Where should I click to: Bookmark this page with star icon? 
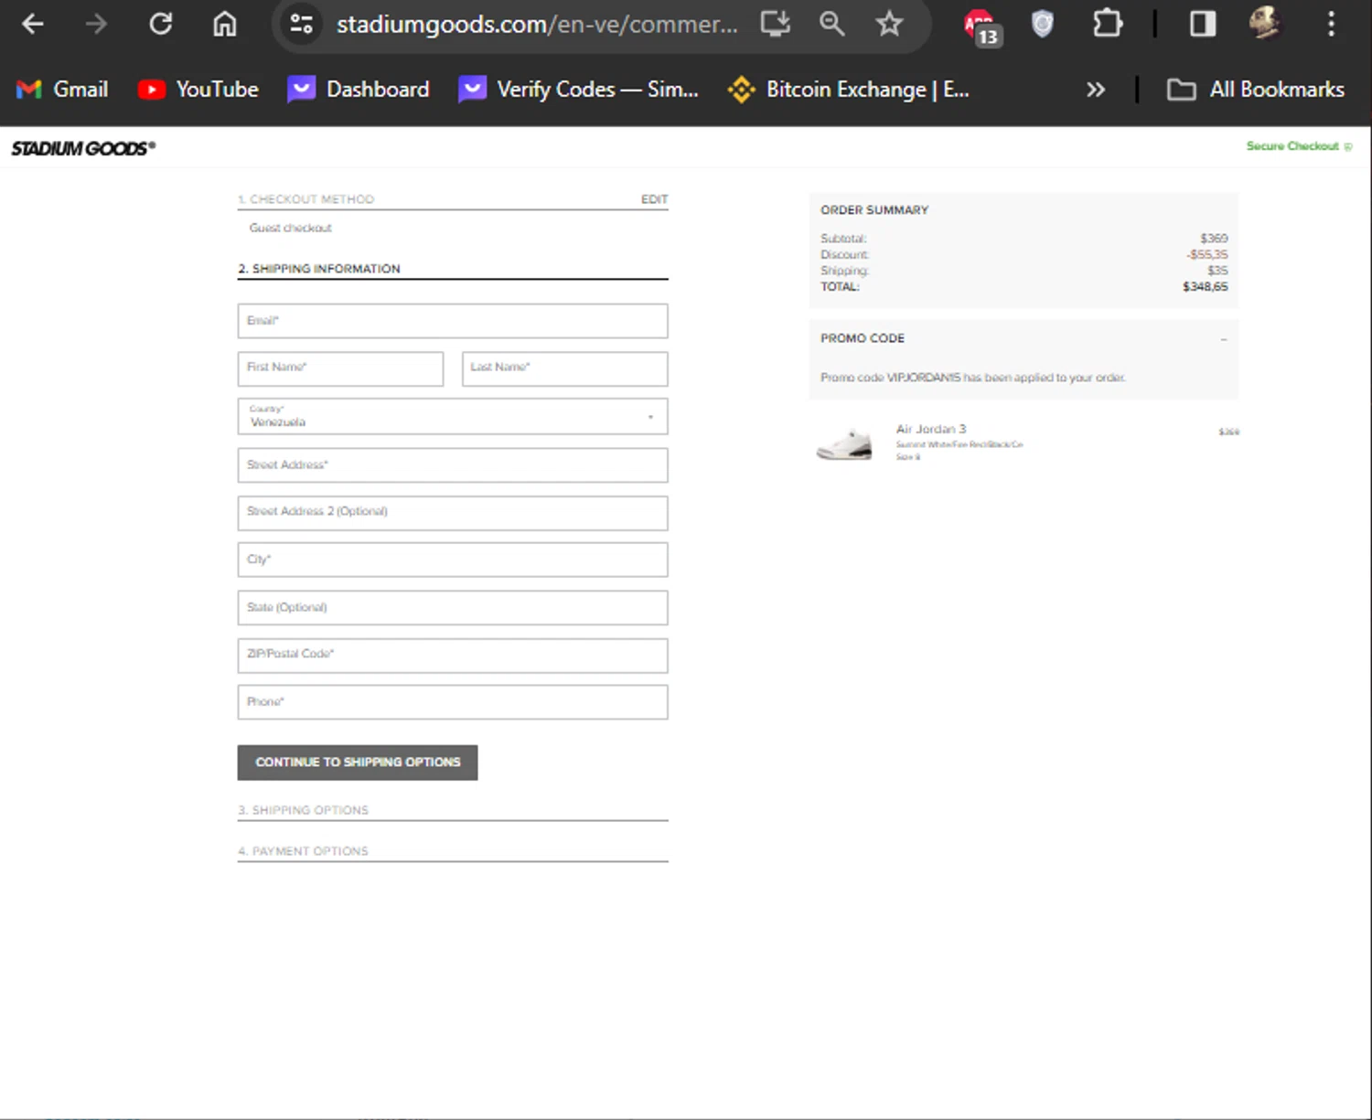[888, 24]
